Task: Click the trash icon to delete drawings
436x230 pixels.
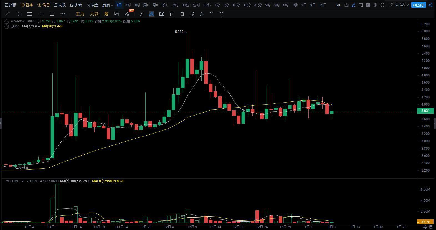Action: click(222, 14)
